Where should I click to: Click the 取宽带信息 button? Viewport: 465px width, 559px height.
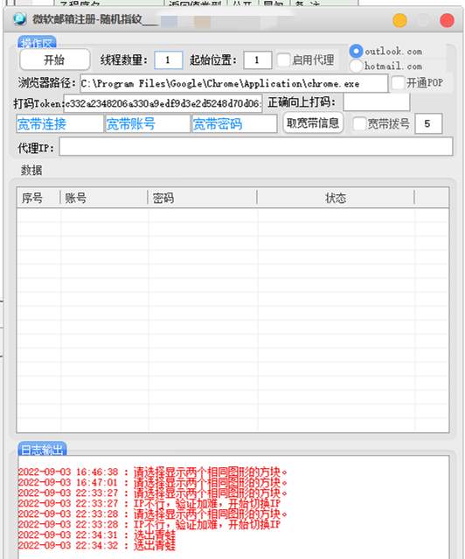313,123
